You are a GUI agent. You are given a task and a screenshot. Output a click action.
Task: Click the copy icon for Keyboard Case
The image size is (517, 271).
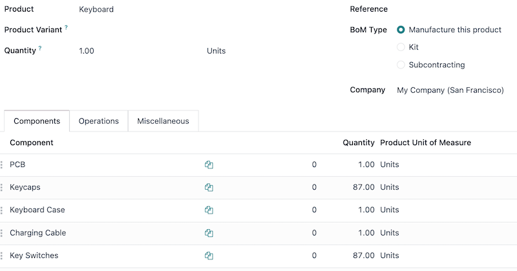tap(209, 210)
